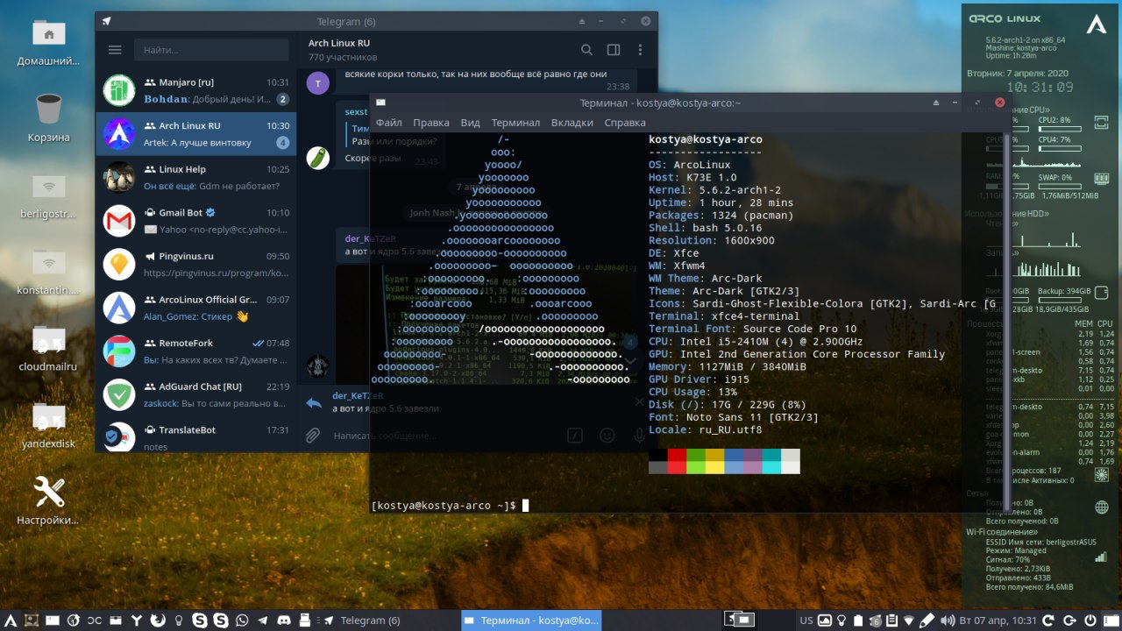This screenshot has width=1122, height=631.
Task: Open the Настройки settings desktop icon
Action: pyautogui.click(x=48, y=500)
